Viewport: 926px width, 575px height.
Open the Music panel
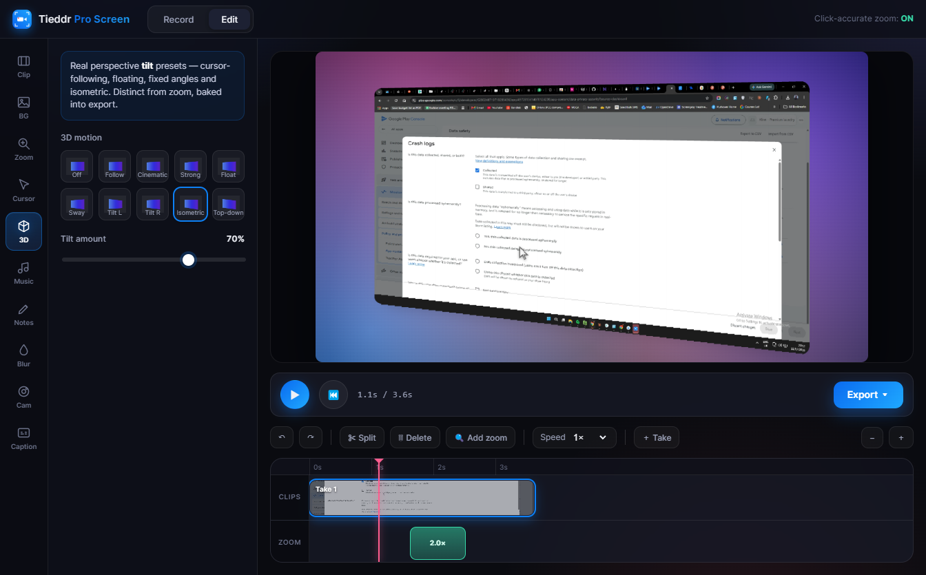click(x=23, y=273)
